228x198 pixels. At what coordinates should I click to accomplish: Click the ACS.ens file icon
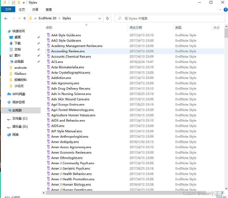[48, 62]
